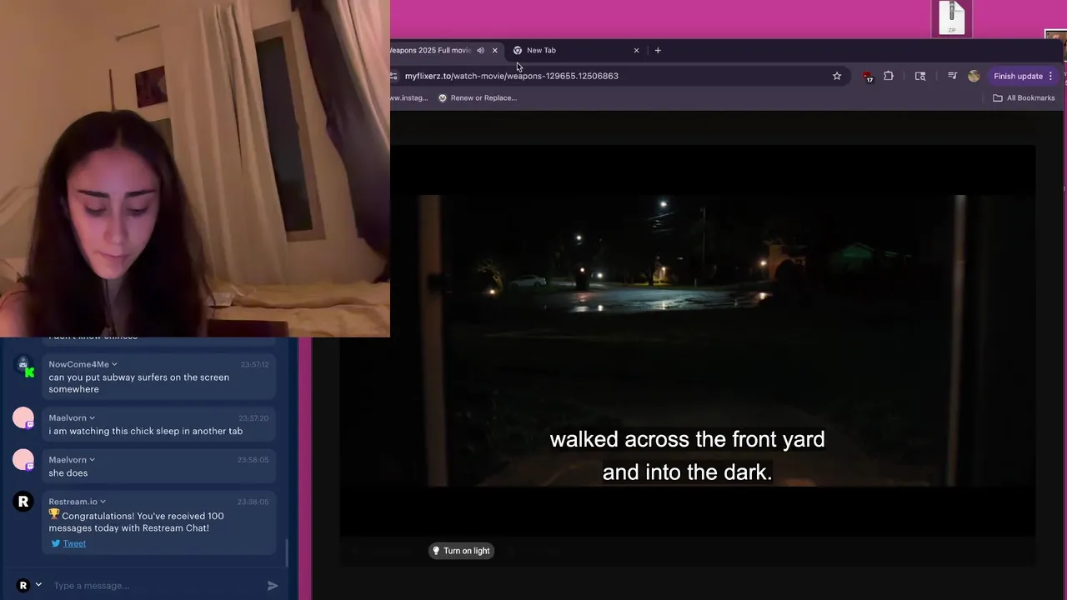Viewport: 1067px width, 600px height.
Task: Open the red extension with badge 17
Action: click(x=868, y=77)
